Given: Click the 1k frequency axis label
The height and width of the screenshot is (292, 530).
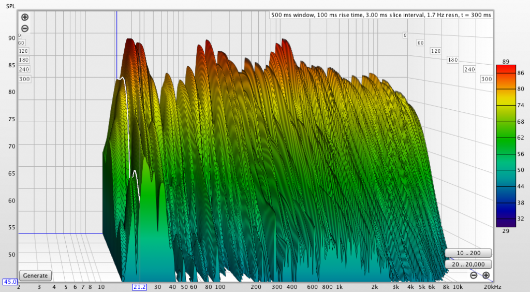Looking at the screenshot, I should click(339, 287).
